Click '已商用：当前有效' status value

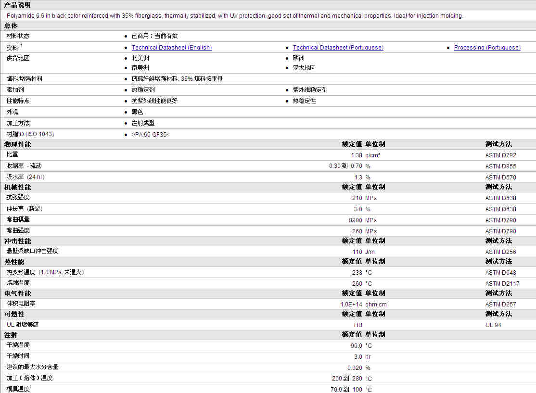coord(154,36)
